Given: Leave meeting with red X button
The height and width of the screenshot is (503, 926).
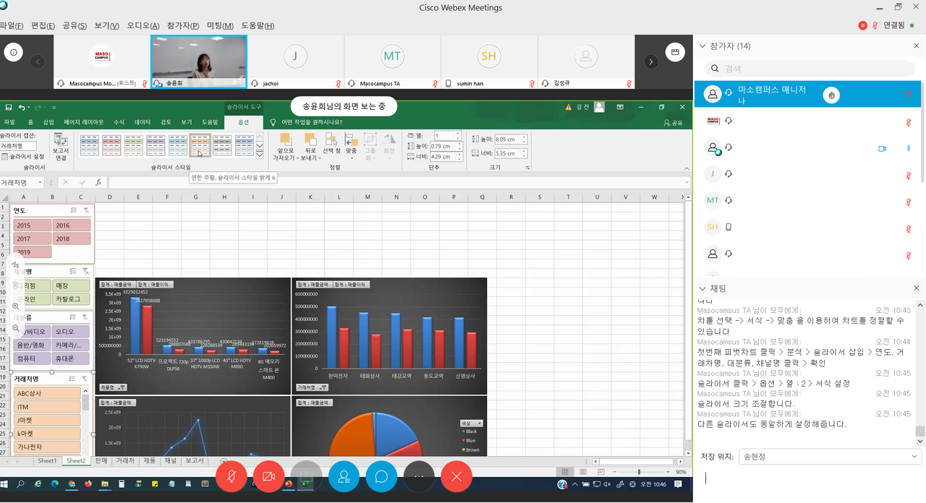Looking at the screenshot, I should [x=456, y=476].
